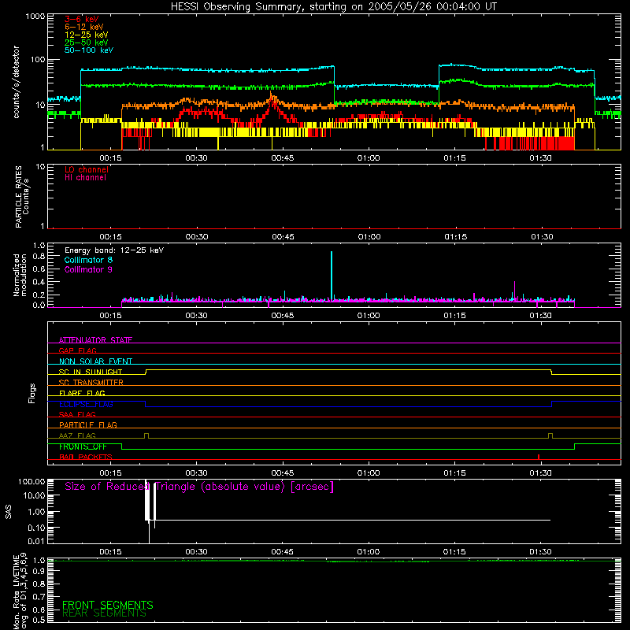630x630 pixels.
Task: Click the 00:45 tick under particle rates panel
Action: coord(283,237)
